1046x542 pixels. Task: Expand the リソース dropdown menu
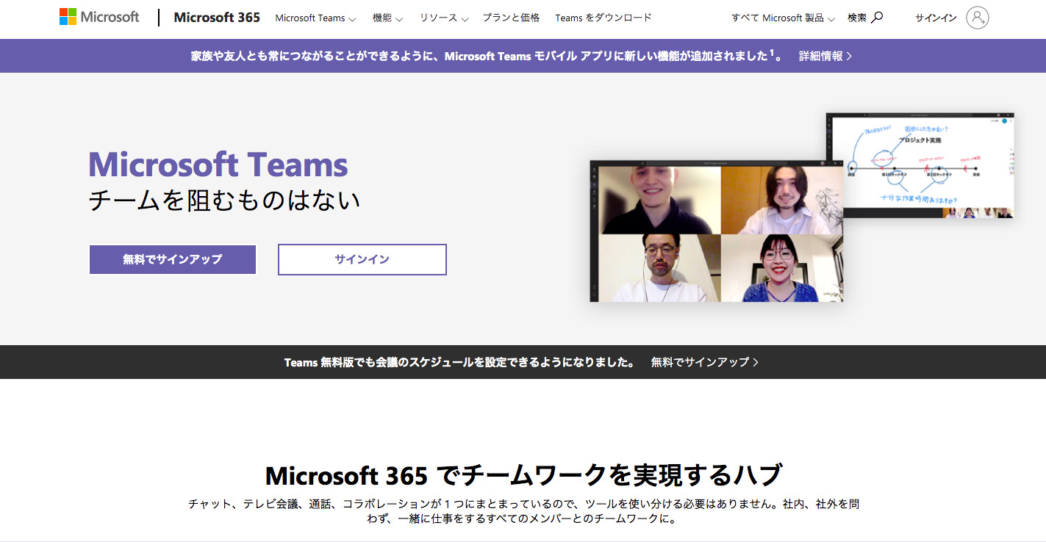(x=444, y=18)
